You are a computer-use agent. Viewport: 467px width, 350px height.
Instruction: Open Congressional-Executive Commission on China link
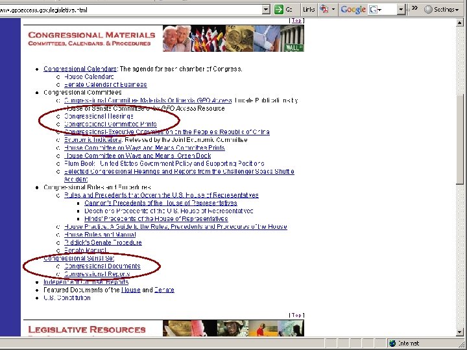pos(167,132)
